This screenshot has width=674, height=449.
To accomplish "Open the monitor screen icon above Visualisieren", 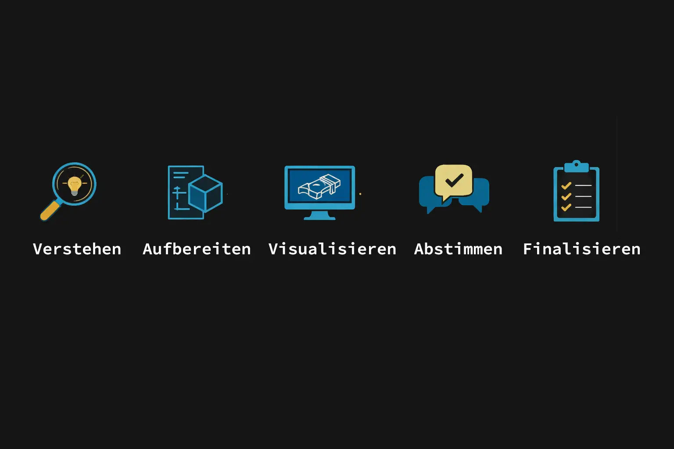I will [x=319, y=192].
